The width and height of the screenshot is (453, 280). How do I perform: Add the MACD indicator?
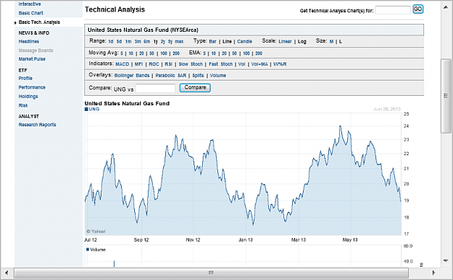pos(122,65)
